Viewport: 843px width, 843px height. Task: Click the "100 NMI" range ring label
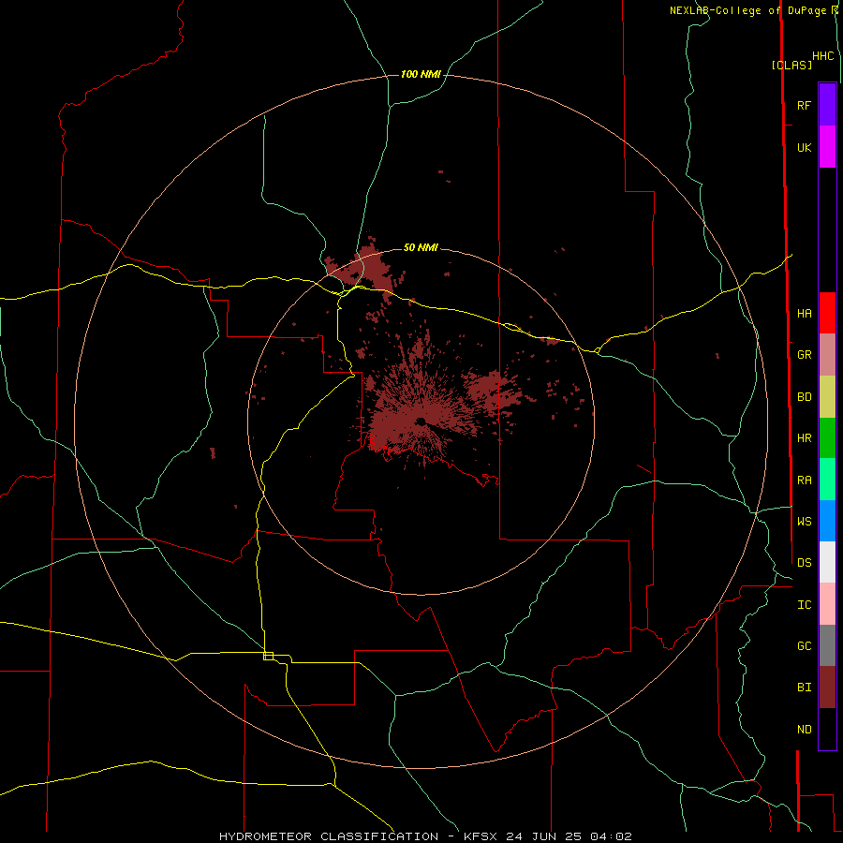pos(421,74)
